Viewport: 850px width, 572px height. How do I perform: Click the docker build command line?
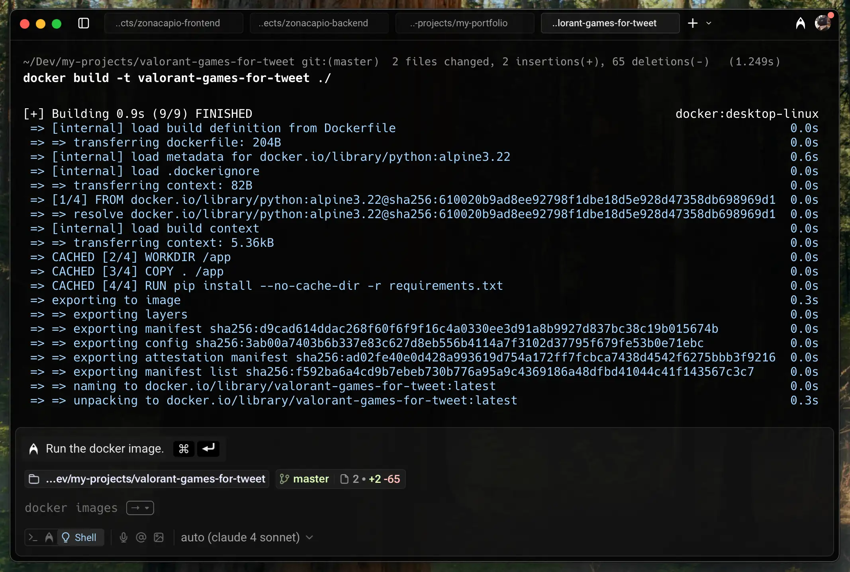177,78
